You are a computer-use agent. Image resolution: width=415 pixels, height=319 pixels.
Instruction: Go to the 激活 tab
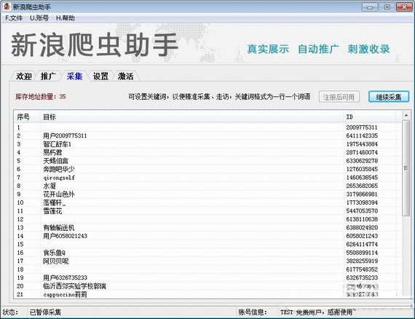[126, 76]
